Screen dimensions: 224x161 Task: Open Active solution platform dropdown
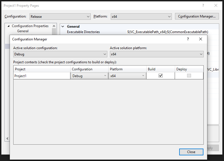tap(157, 54)
